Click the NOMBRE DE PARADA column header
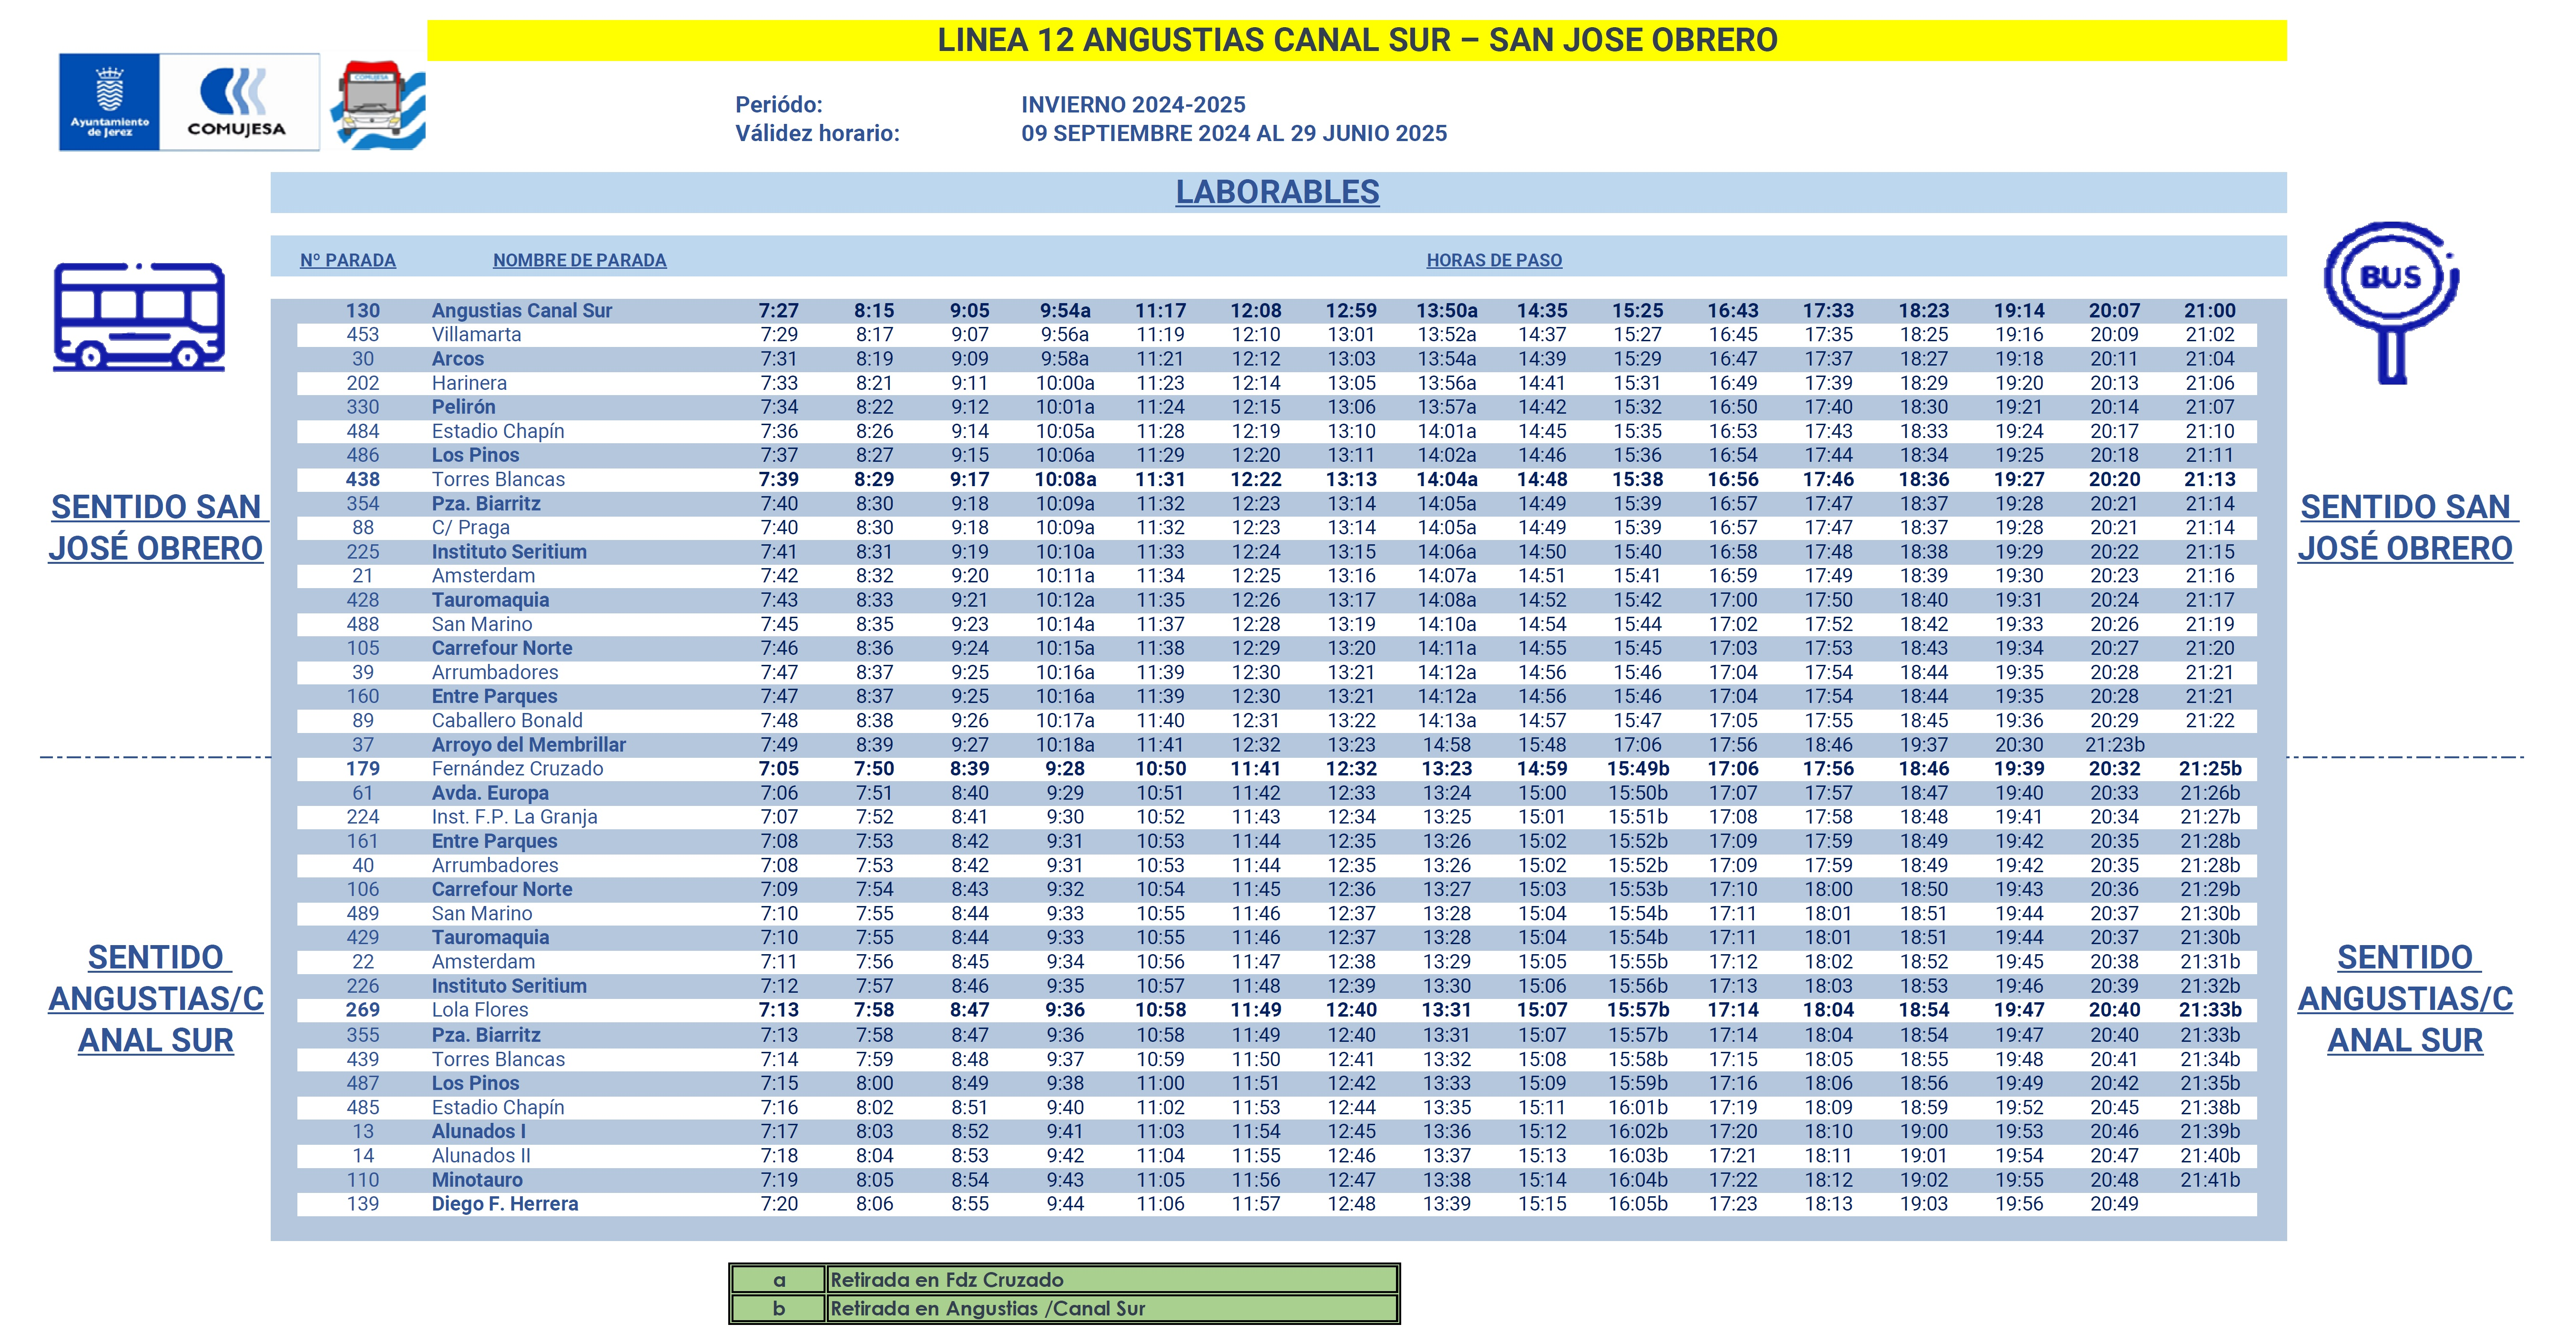 pyautogui.click(x=579, y=260)
